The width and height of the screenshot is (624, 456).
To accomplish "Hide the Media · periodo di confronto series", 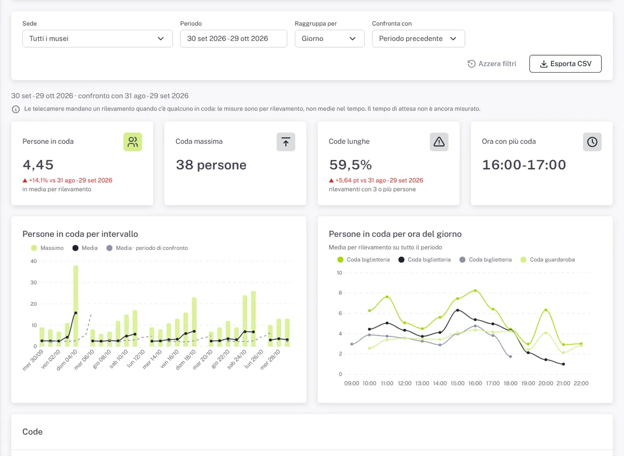I will 147,248.
